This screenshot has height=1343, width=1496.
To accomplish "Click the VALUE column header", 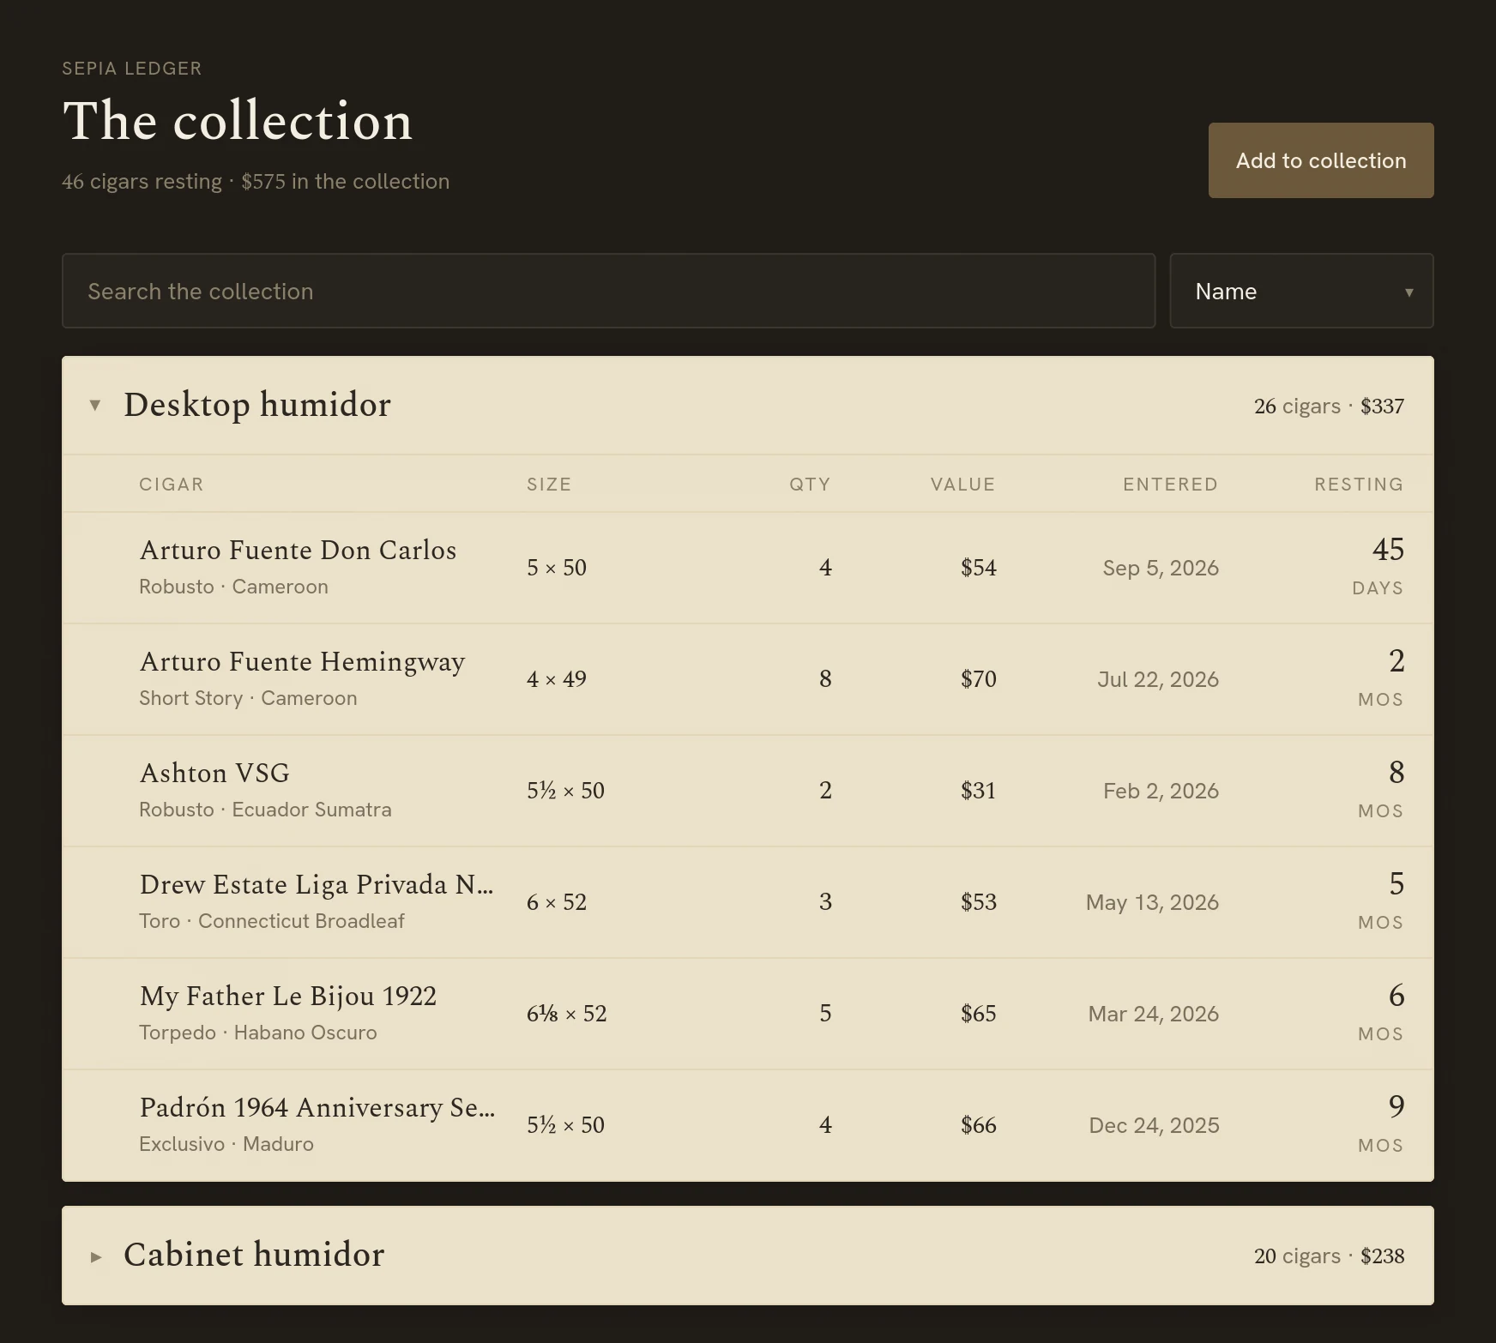I will click(962, 485).
